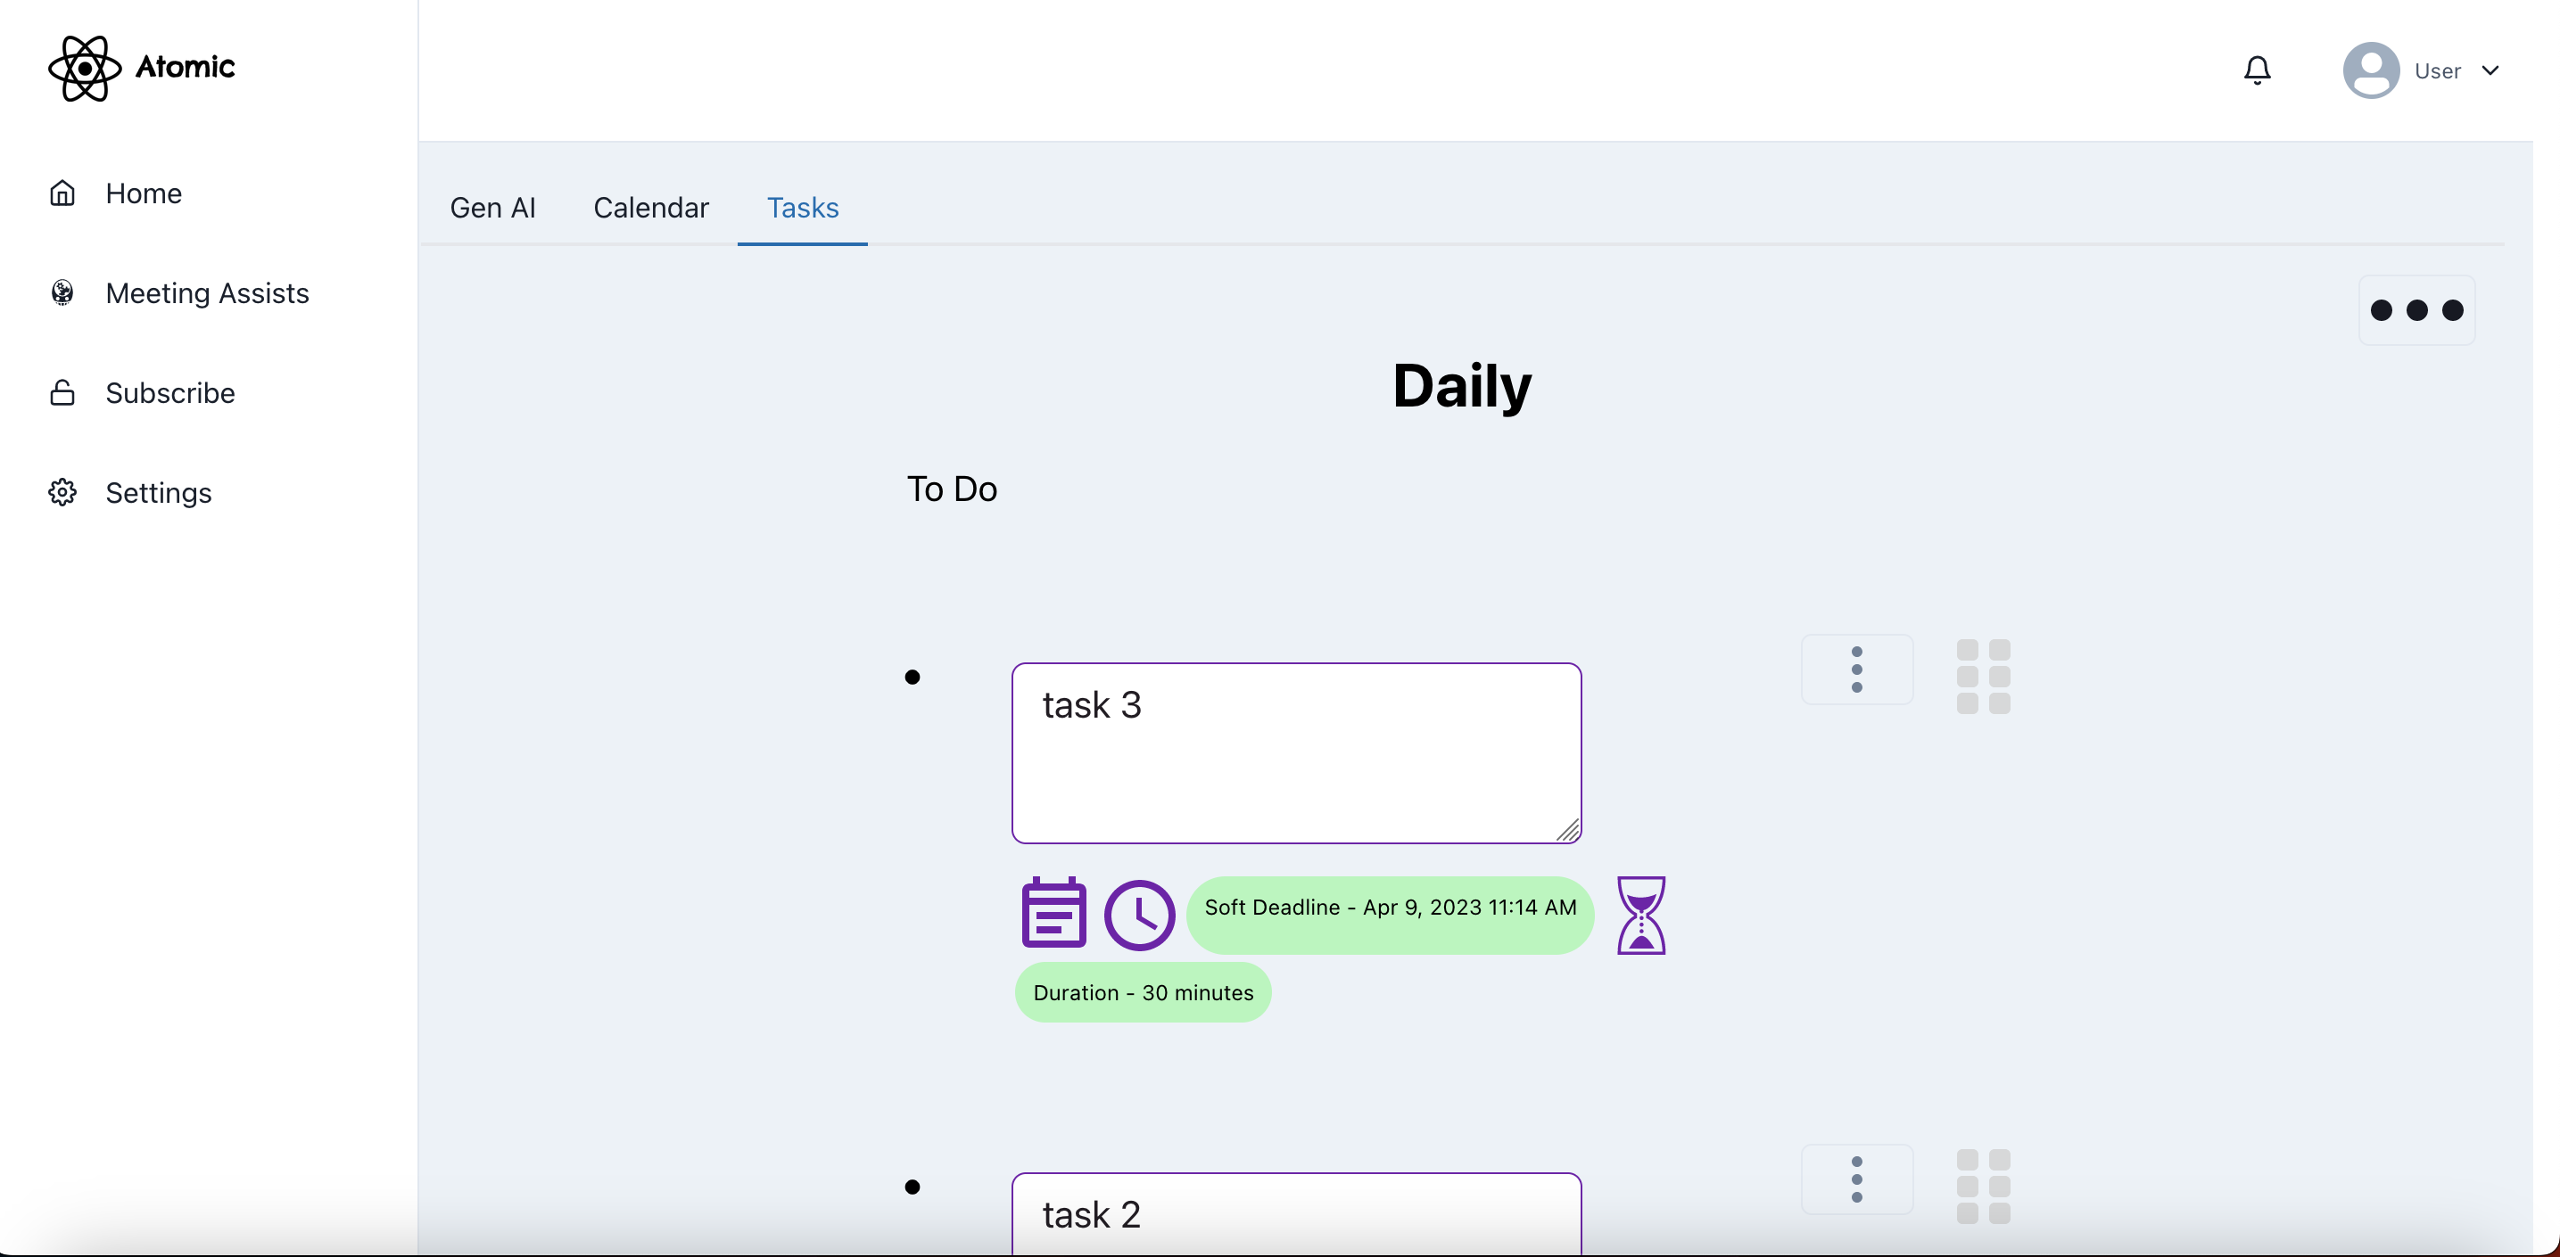Grab the drag handle grid for task 3
This screenshot has width=2560, height=1257.
pos(1983,676)
